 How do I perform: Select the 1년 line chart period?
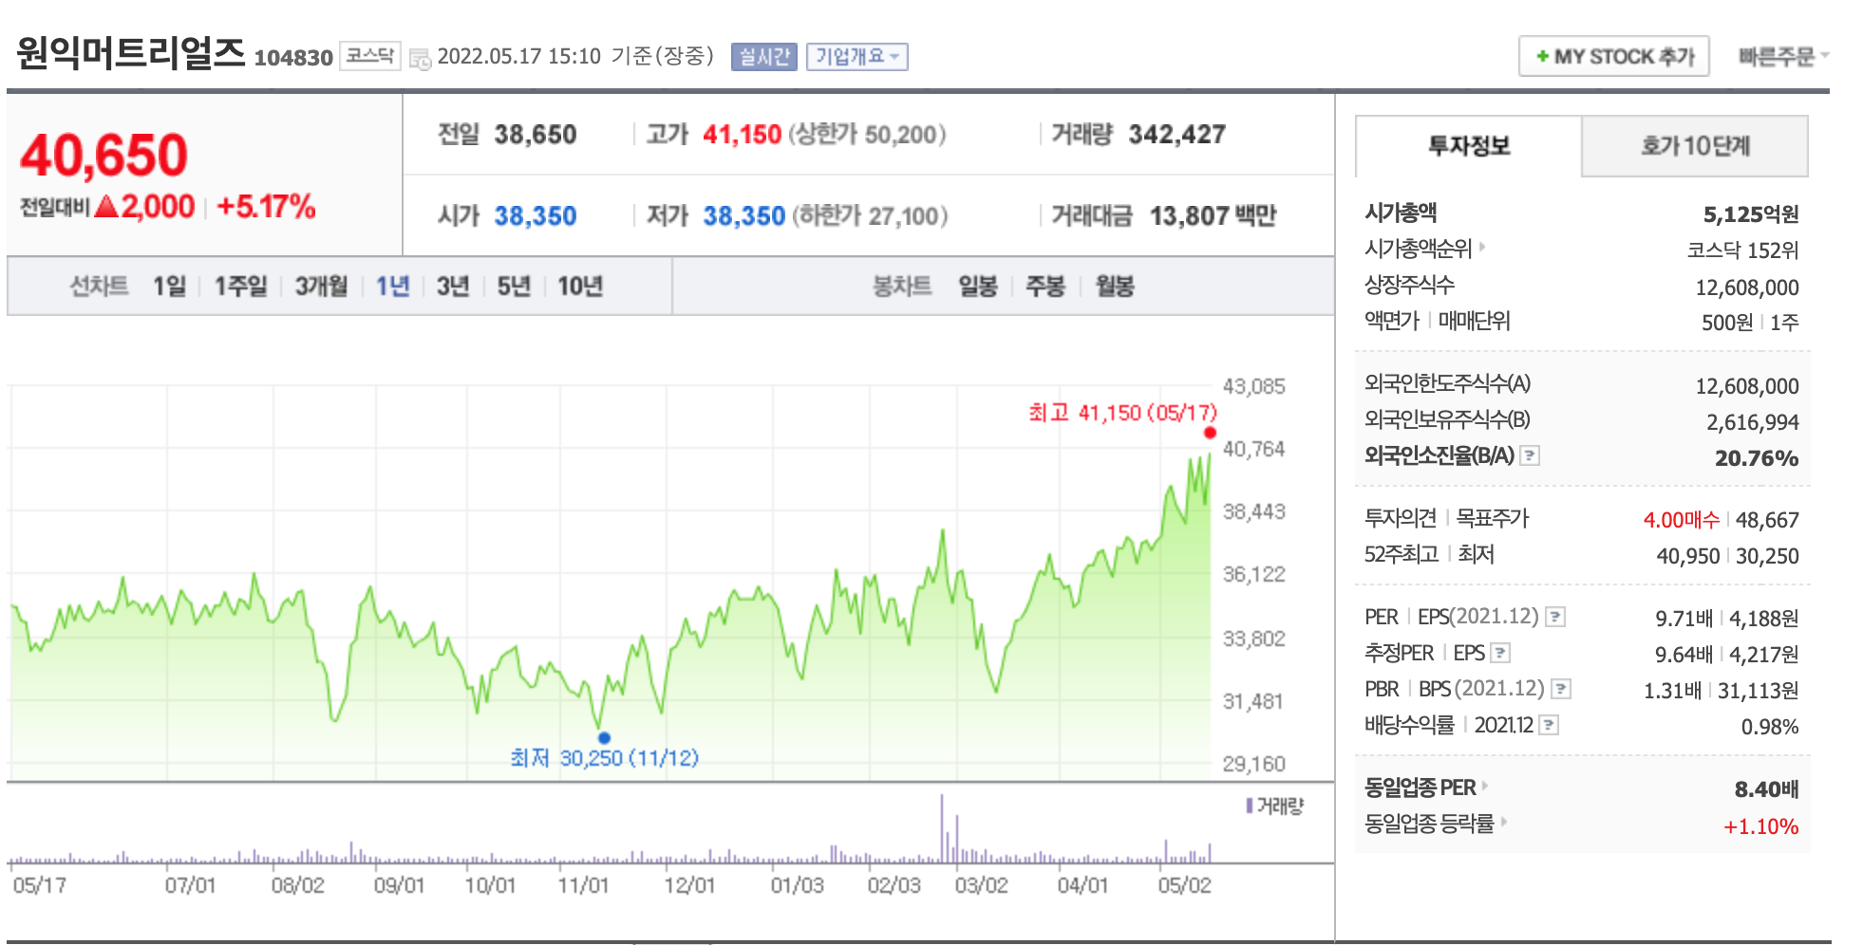coord(392,286)
